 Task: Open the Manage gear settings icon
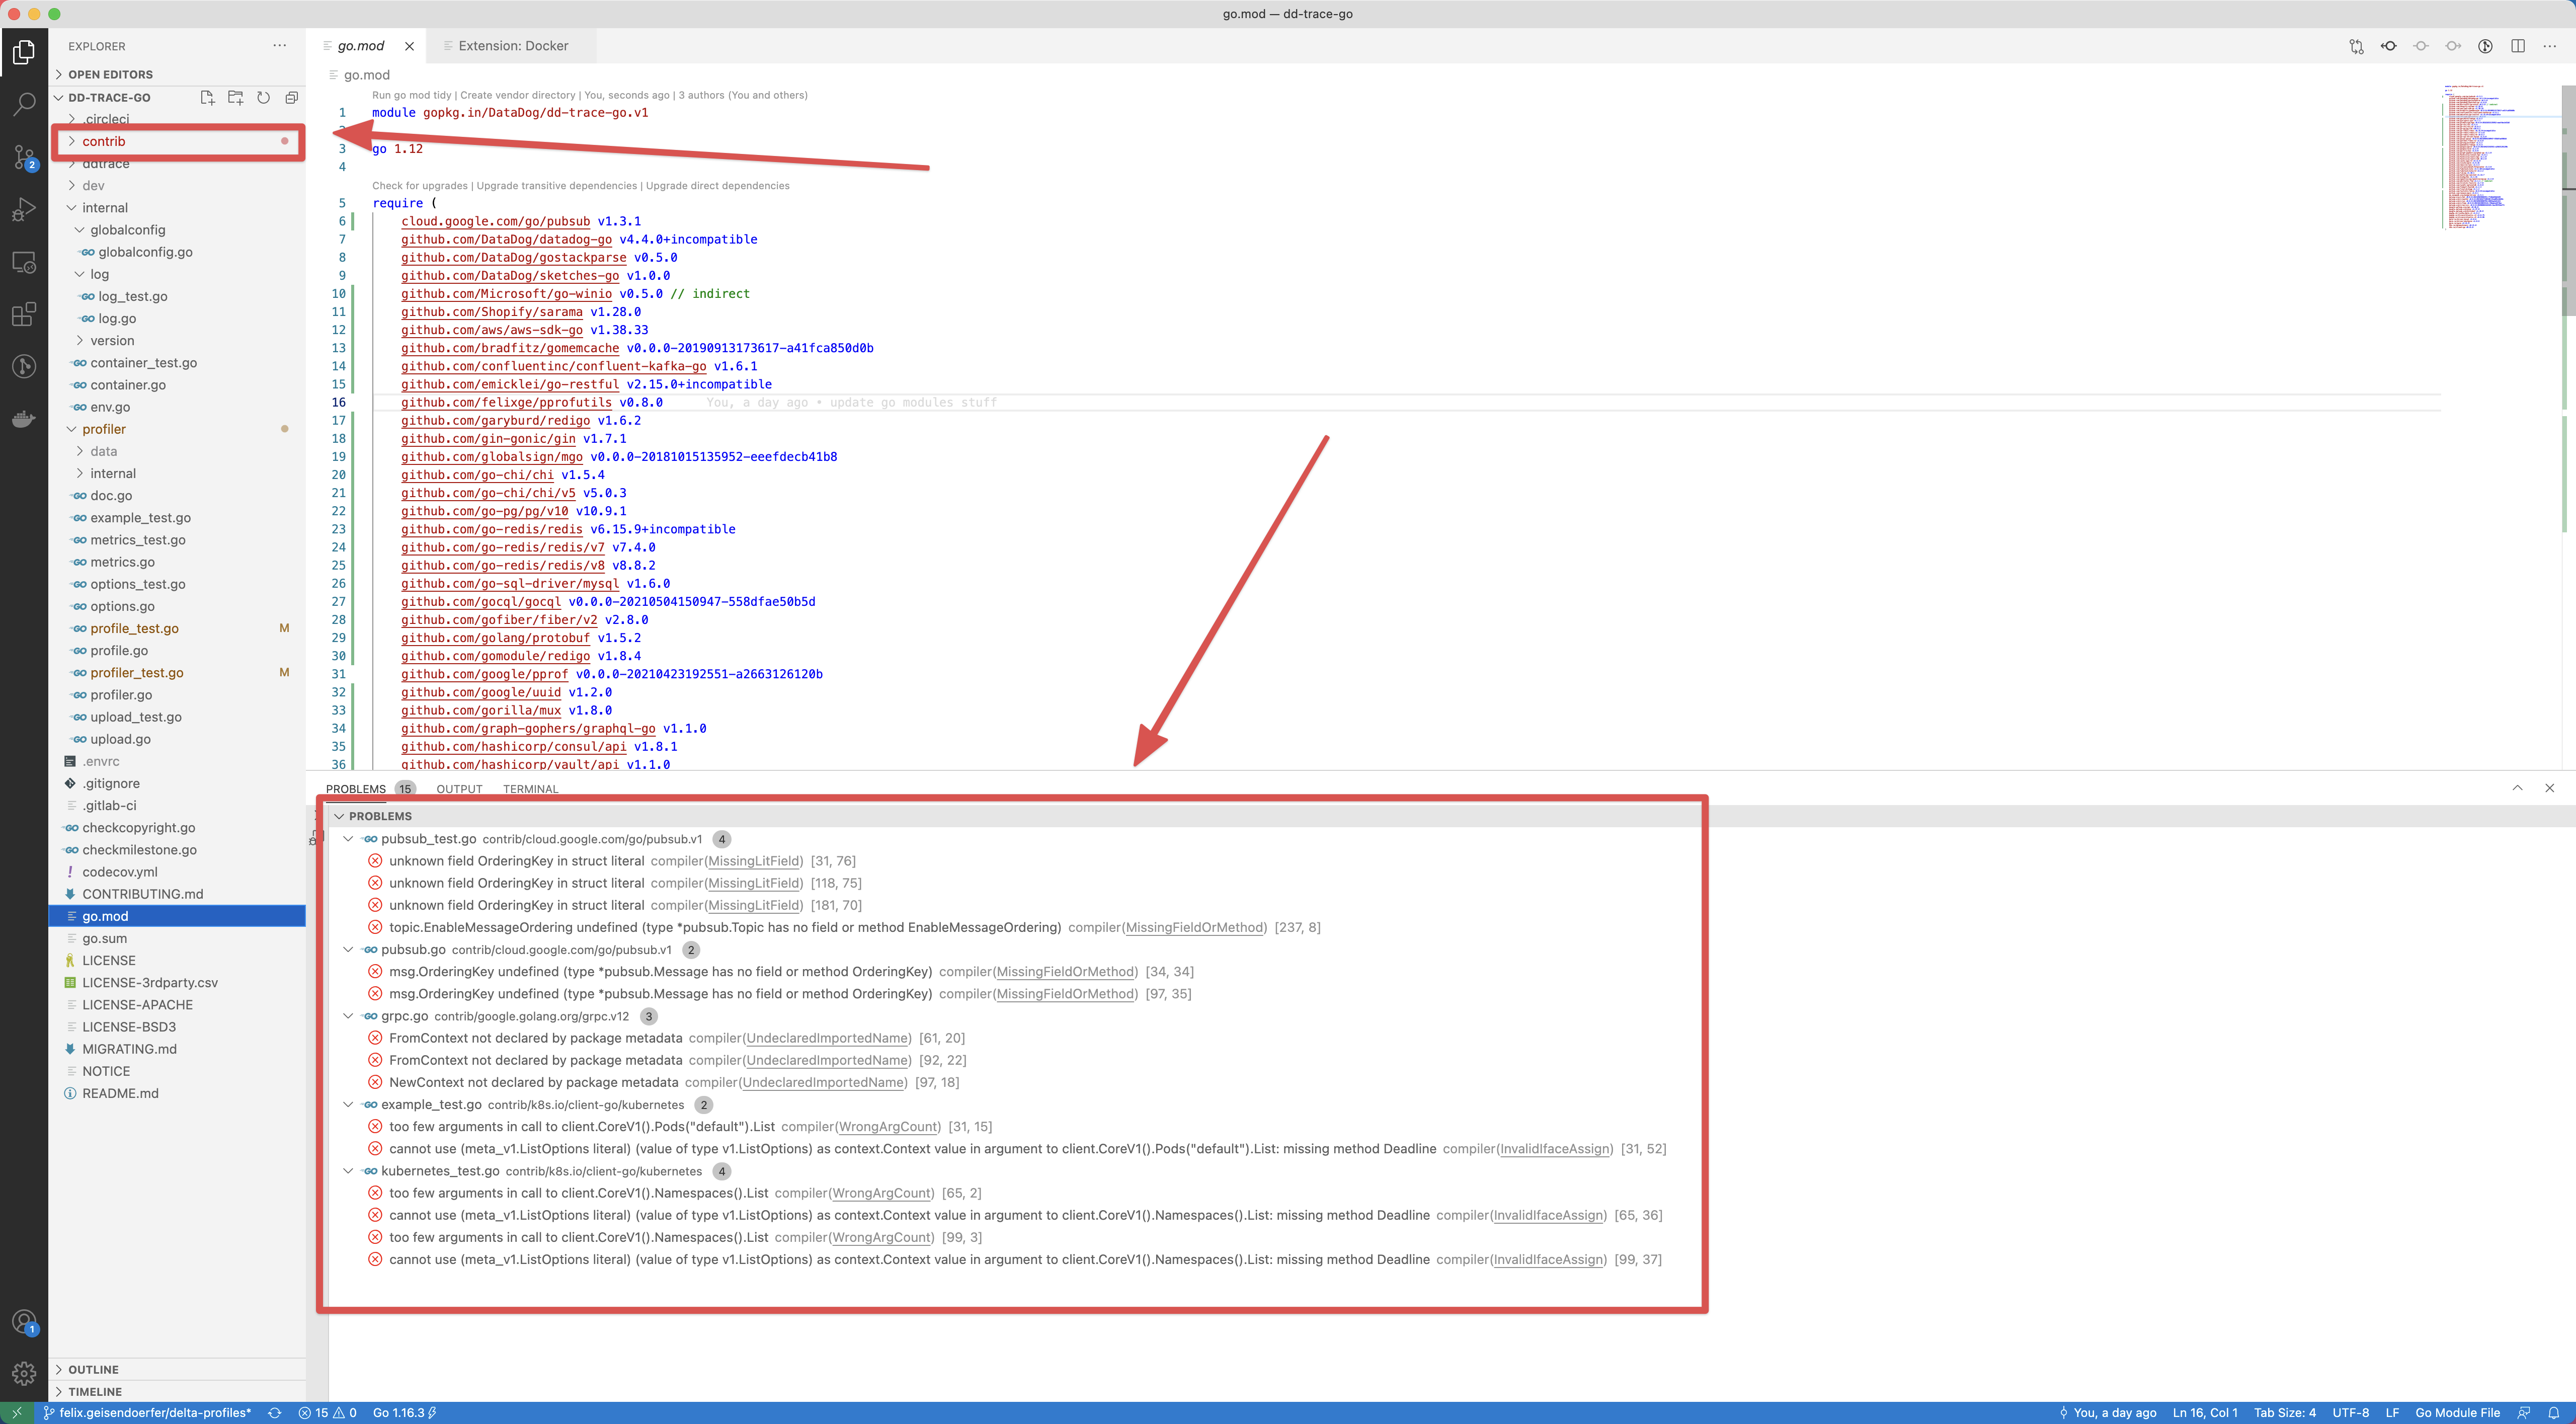pyautogui.click(x=24, y=1374)
